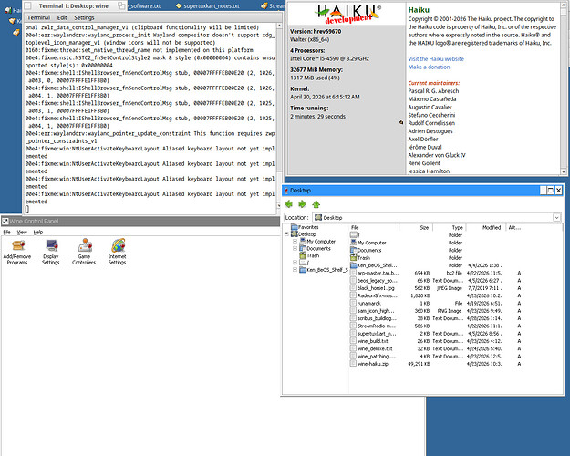Expand Ken_BeOS_Shelf_S tree node
Screen dimensions: 570x456
tap(295, 269)
